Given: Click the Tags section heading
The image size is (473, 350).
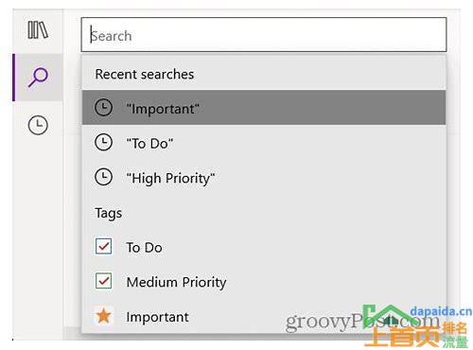Looking at the screenshot, I should (x=108, y=213).
